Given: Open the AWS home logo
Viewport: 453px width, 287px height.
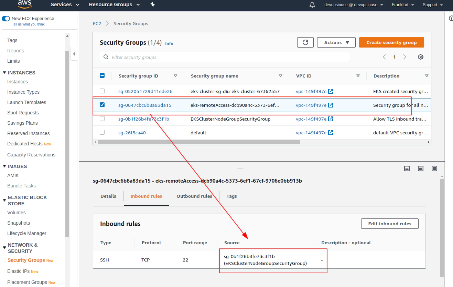Looking at the screenshot, I should 24,4.
